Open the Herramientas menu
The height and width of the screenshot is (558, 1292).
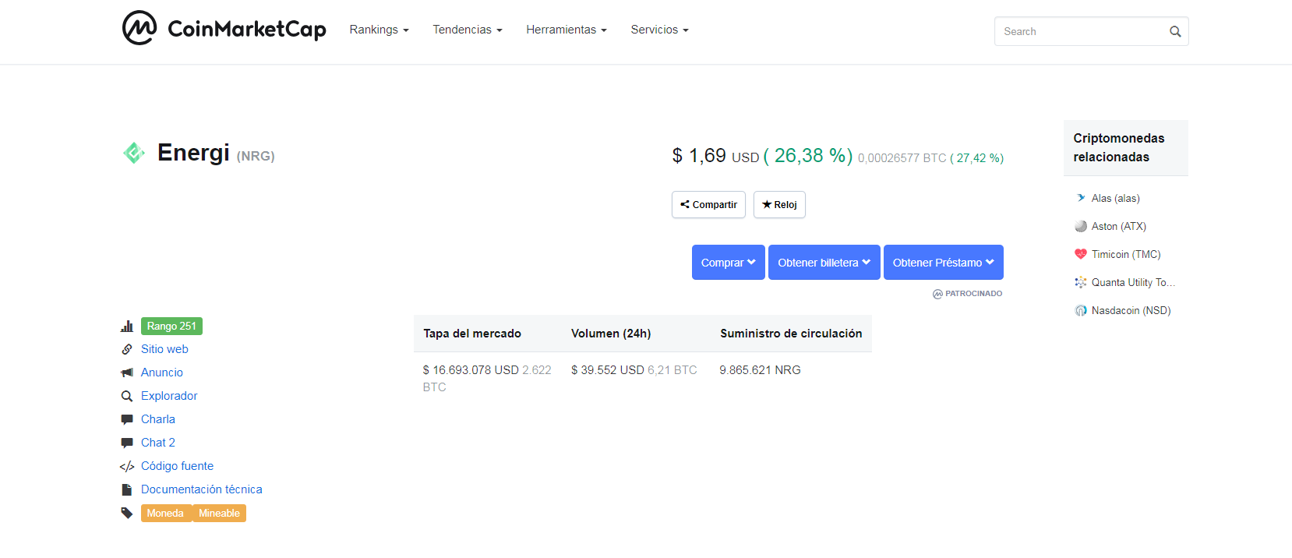tap(567, 30)
